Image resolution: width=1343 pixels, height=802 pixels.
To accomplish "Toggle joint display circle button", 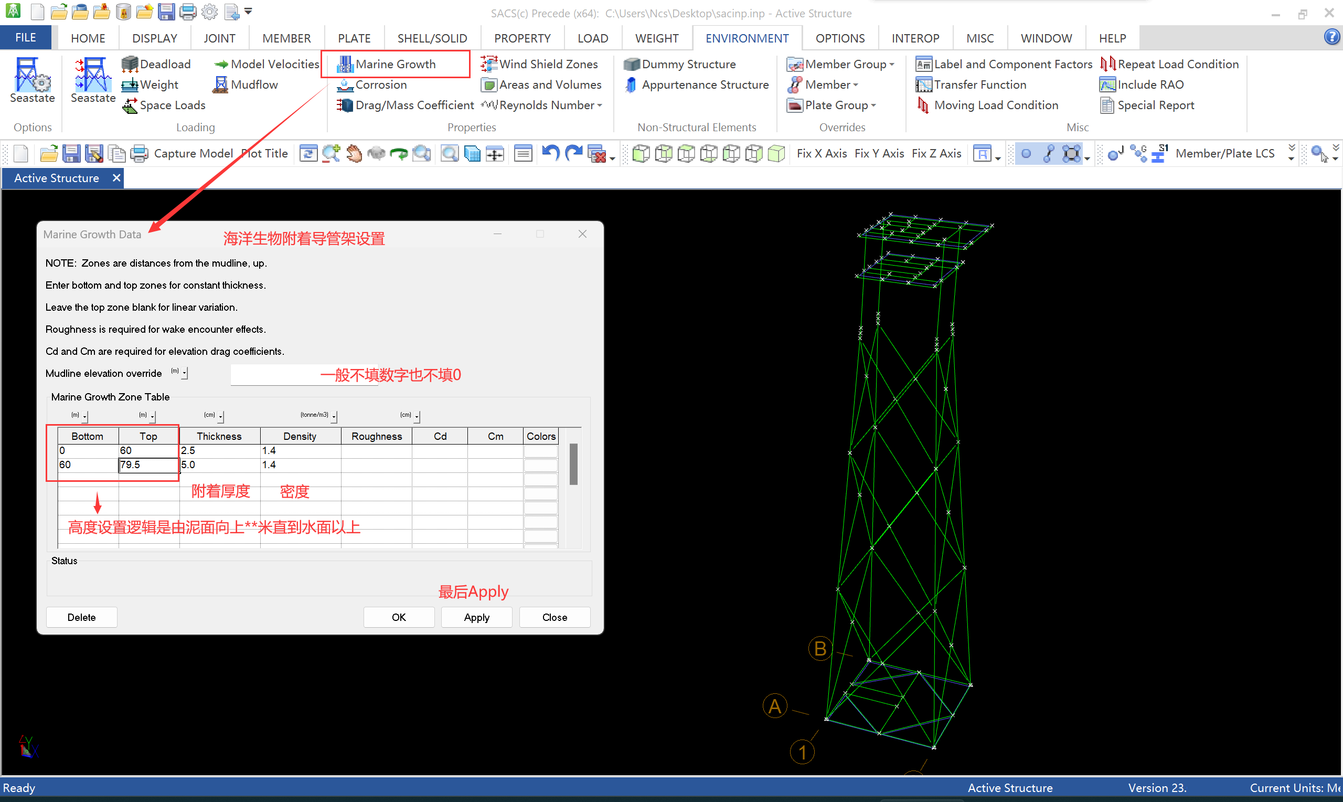I will pyautogui.click(x=1026, y=153).
